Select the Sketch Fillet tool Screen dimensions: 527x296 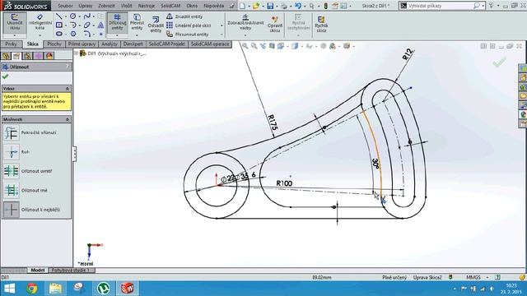pyautogui.click(x=87, y=34)
